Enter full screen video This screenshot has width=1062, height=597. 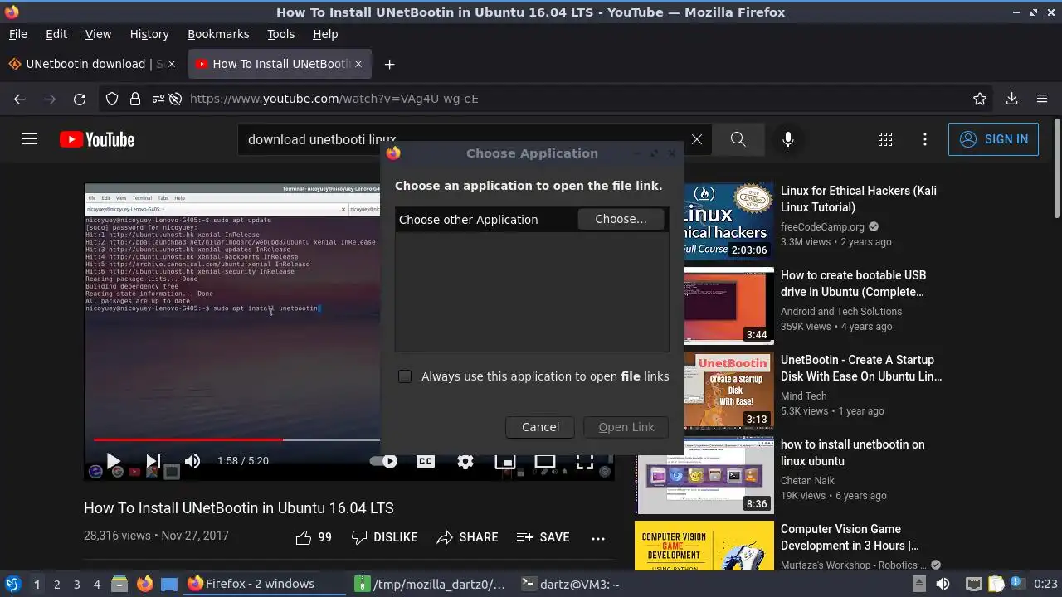pyautogui.click(x=585, y=461)
